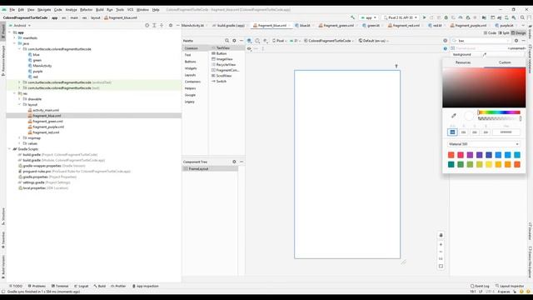
Task: Open the Refactor menu
Action: [86, 10]
